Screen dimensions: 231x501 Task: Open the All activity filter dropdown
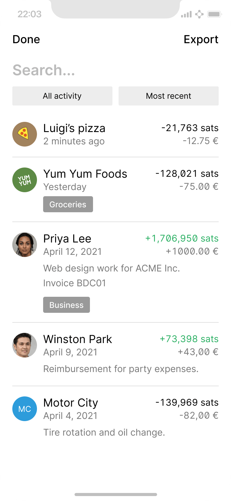[x=62, y=96]
